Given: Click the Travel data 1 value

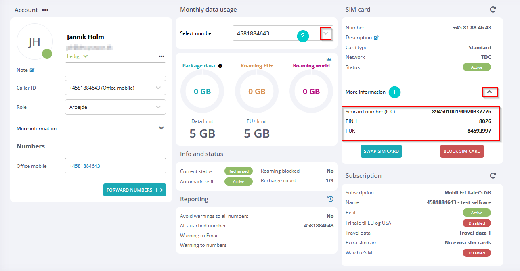Looking at the screenshot, I should click(x=475, y=233).
